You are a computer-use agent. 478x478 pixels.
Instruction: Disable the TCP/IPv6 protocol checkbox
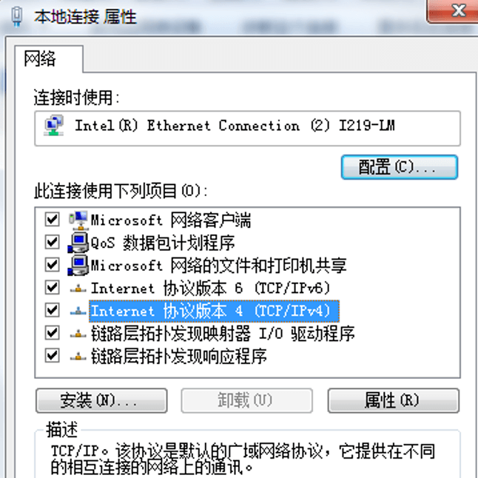[x=52, y=288]
